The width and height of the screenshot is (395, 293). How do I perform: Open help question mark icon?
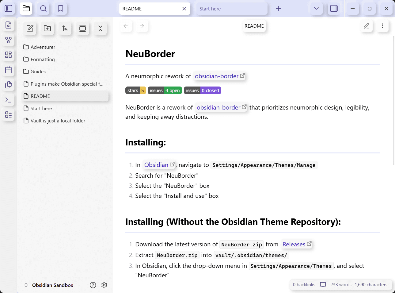coord(93,285)
